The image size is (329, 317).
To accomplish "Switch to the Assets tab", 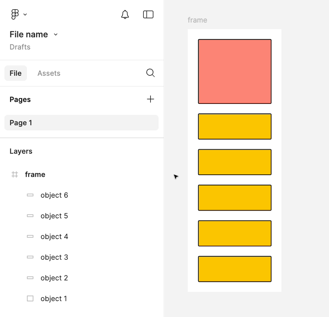I will point(49,73).
